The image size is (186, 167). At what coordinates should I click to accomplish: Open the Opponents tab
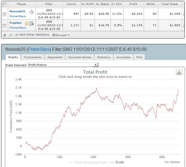55,57
